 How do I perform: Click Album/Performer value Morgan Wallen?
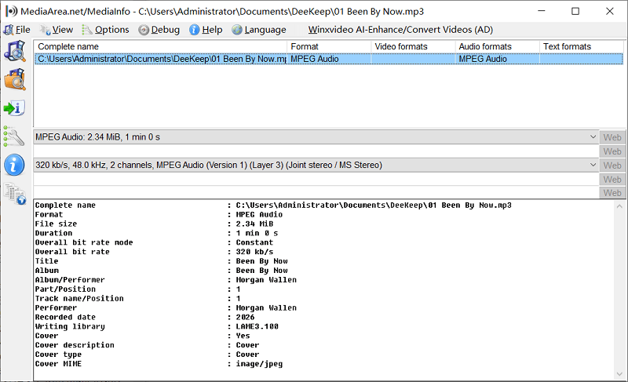pos(266,279)
